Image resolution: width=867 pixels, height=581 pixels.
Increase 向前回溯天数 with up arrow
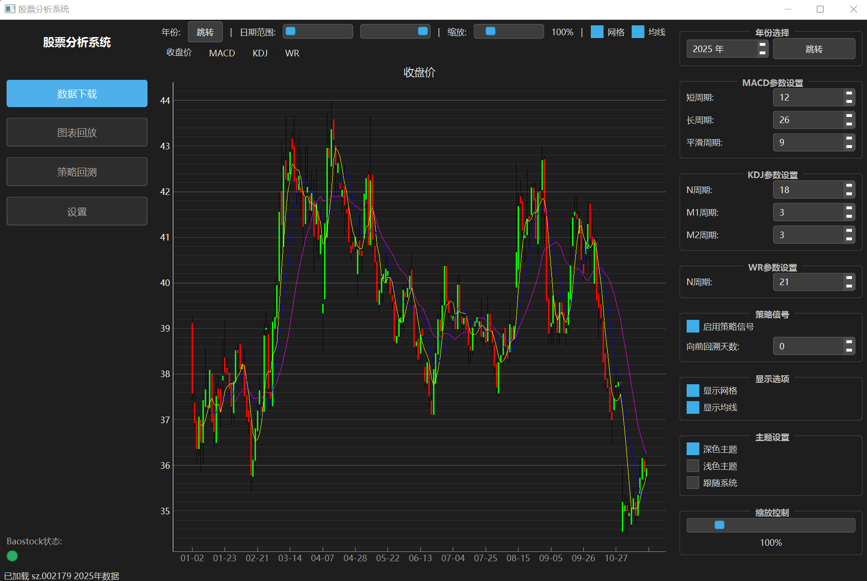(849, 342)
